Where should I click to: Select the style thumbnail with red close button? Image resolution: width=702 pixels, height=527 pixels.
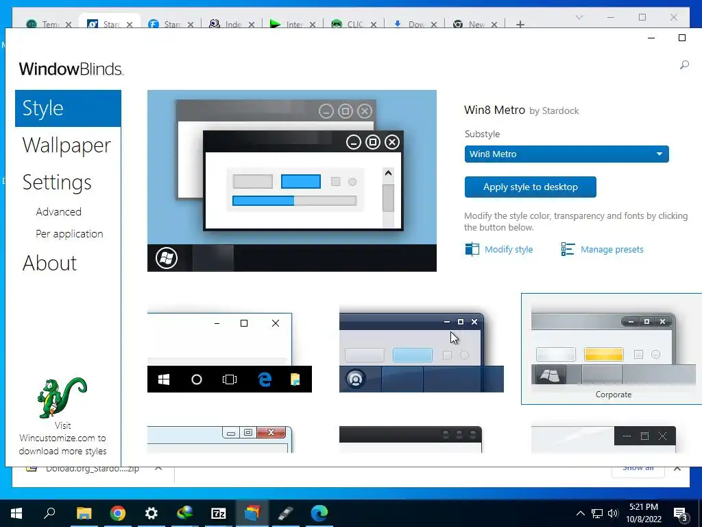(x=220, y=440)
